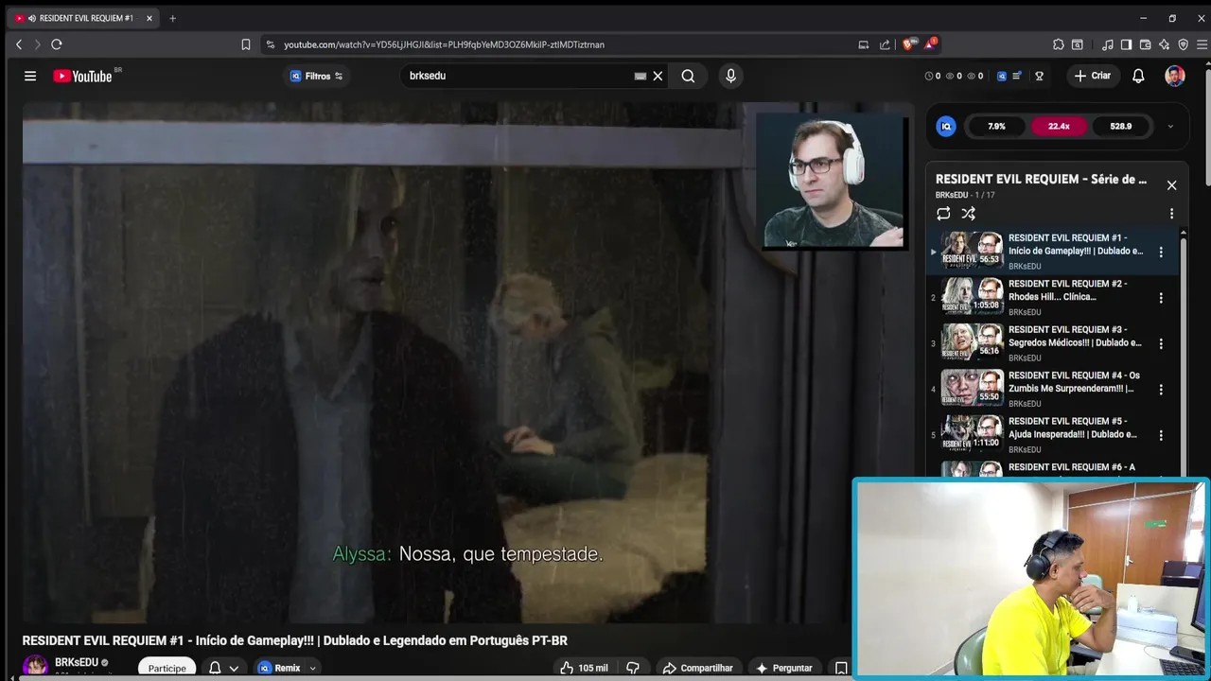The image size is (1211, 681).
Task: Open playlist options three-dot menu
Action: (x=1171, y=214)
